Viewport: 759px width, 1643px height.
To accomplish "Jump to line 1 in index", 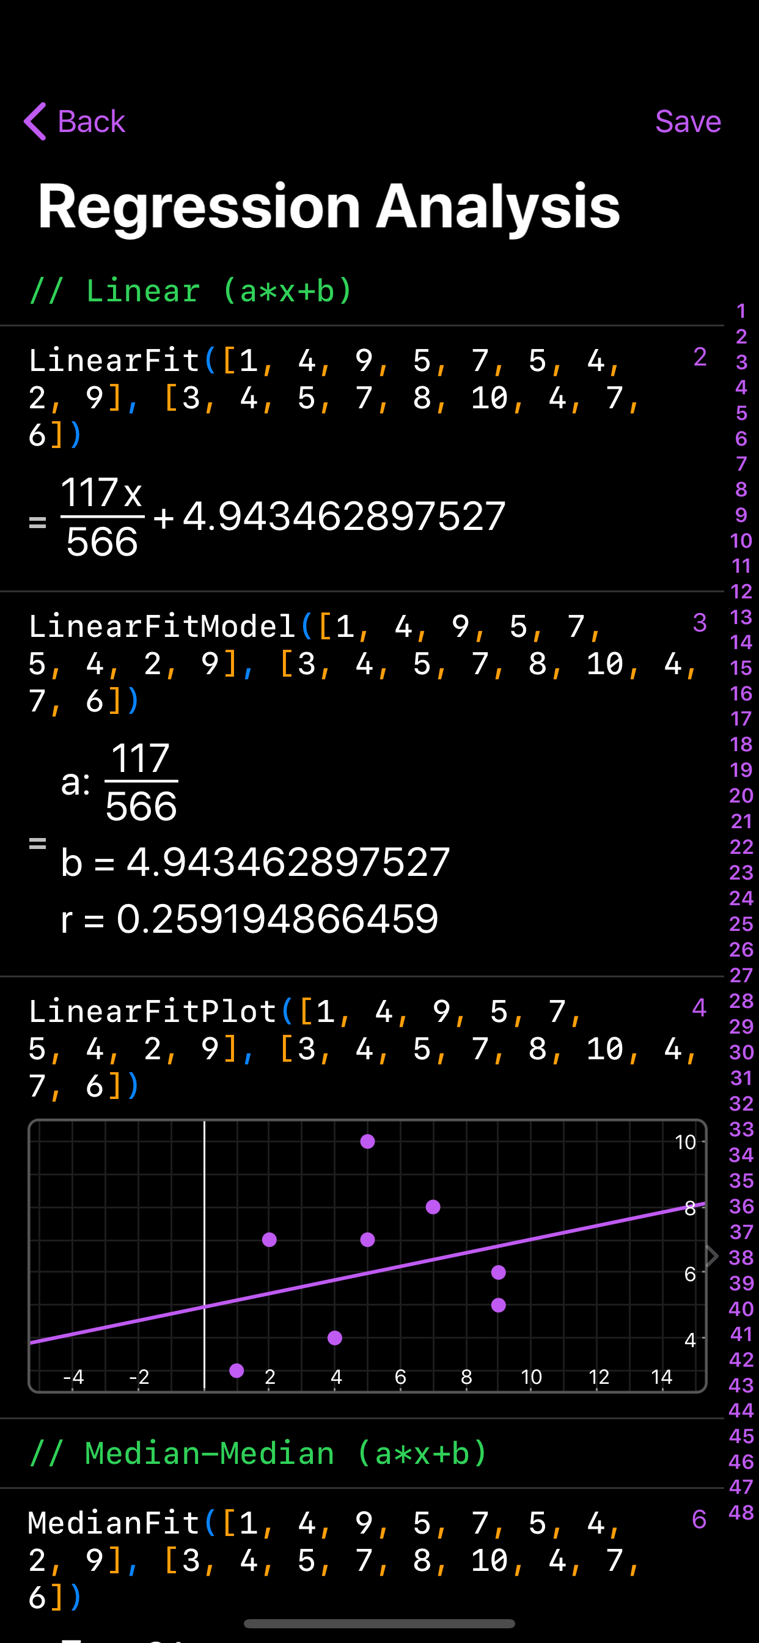I will pos(741,311).
